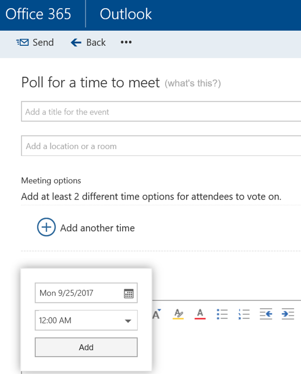Image resolution: width=301 pixels, height=374 pixels.
Task: Click the event title input field
Action: pyautogui.click(x=161, y=112)
